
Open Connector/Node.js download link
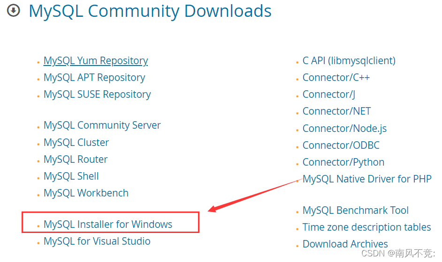[344, 129]
